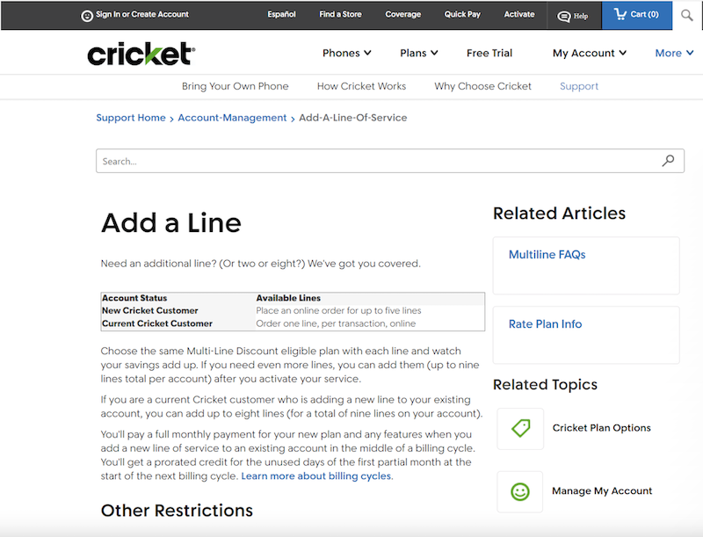
Task: Open the My Account dropdown
Action: [589, 54]
